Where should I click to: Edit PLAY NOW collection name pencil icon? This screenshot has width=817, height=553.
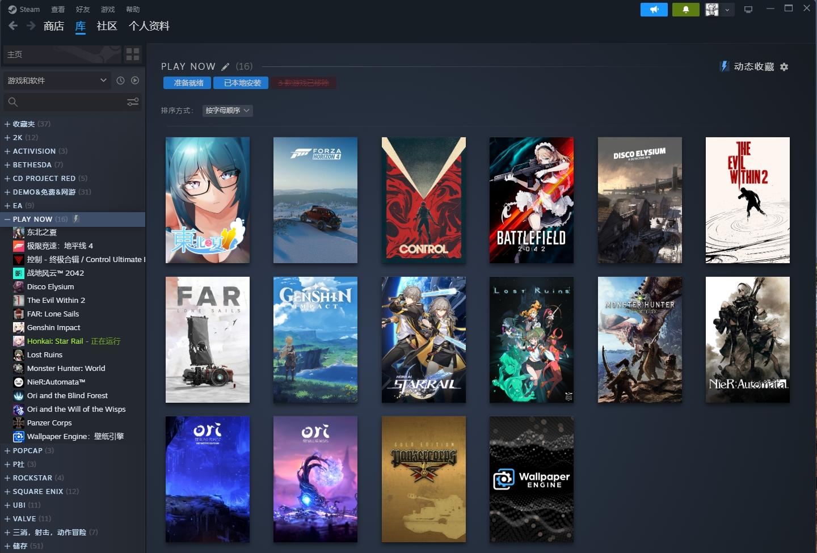tap(225, 66)
